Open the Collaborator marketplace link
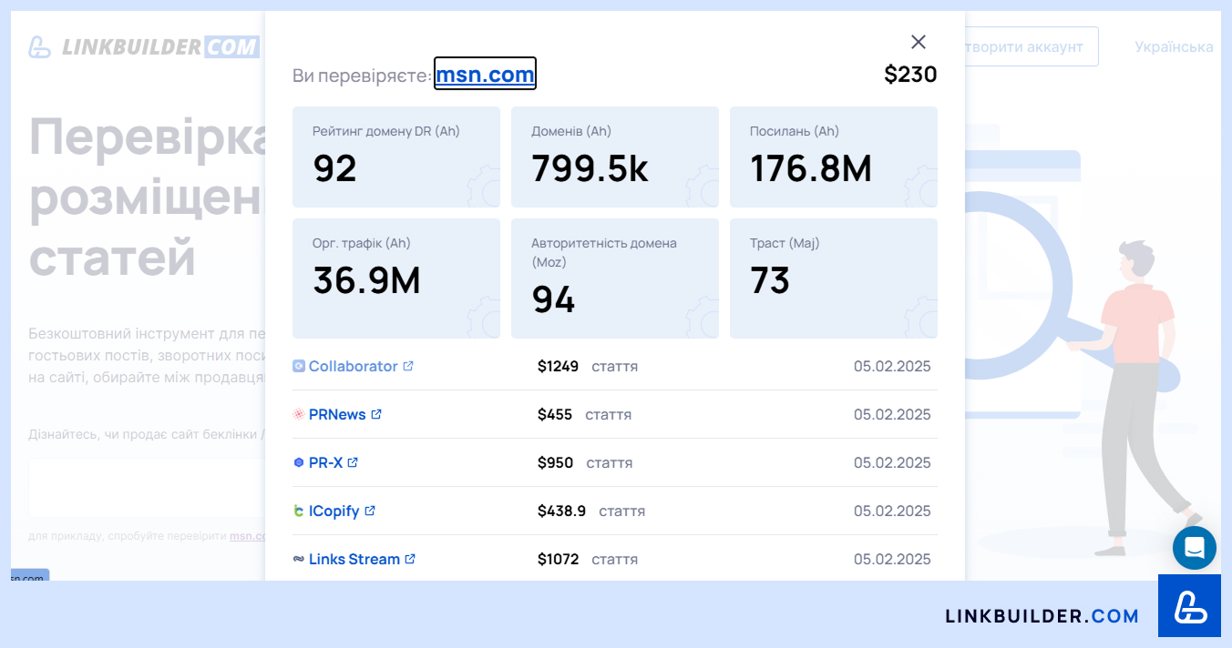1232x648 pixels. tap(353, 366)
